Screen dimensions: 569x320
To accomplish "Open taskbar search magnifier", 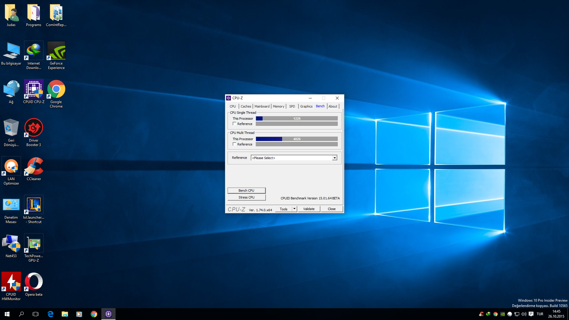I will tap(21, 314).
